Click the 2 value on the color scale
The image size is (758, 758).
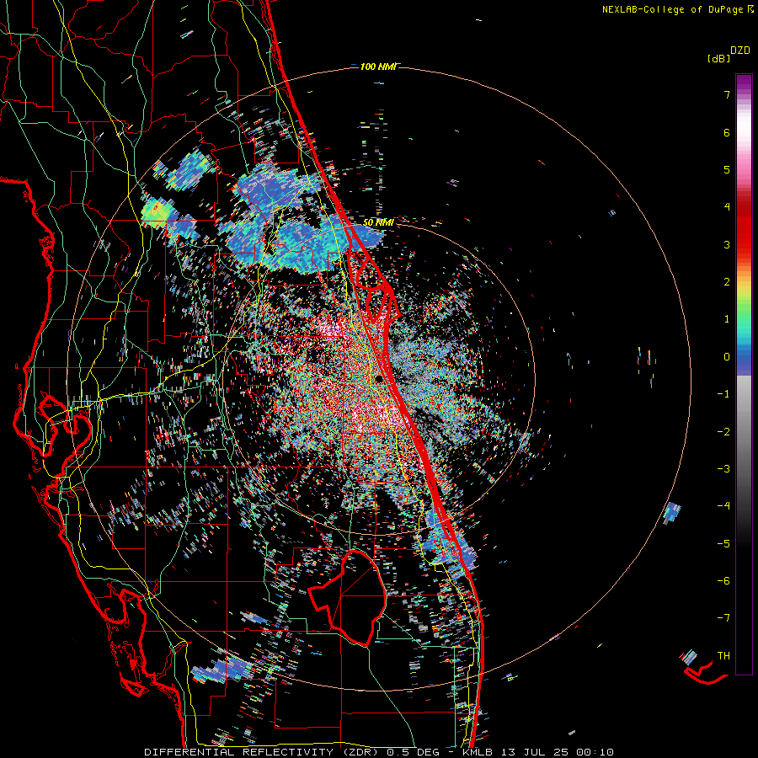coord(727,282)
